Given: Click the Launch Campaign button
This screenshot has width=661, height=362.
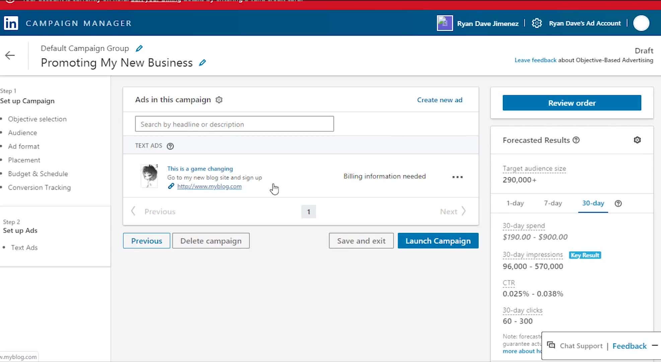Looking at the screenshot, I should pyautogui.click(x=438, y=241).
